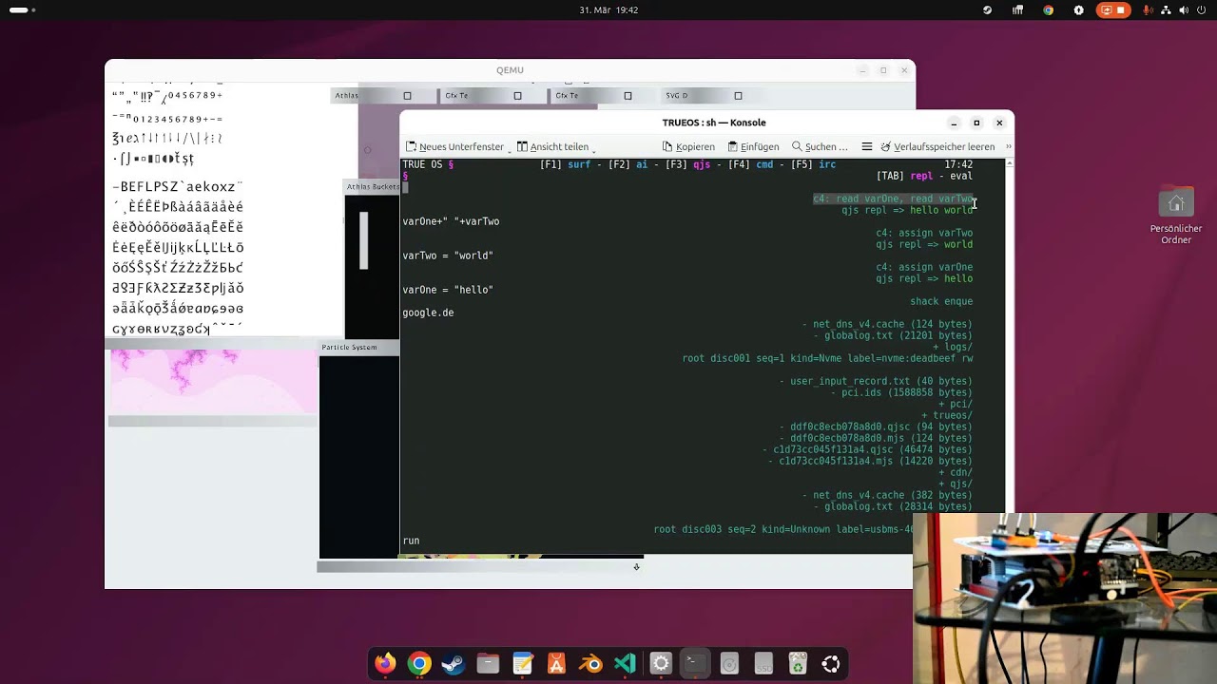Open Visual Studio Code from dock
The image size is (1217, 684).
point(625,664)
